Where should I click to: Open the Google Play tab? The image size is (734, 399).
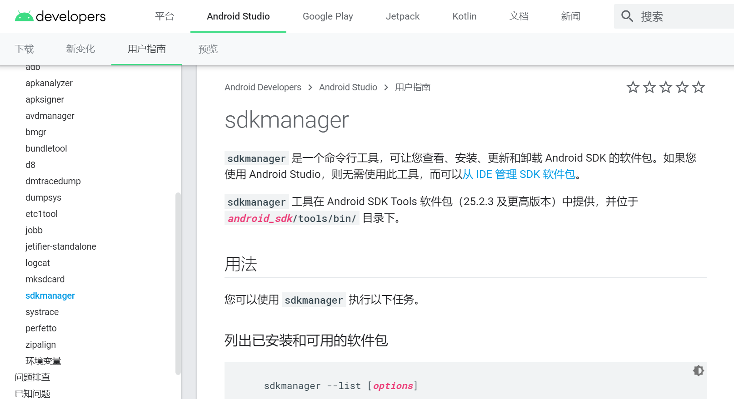tap(328, 16)
